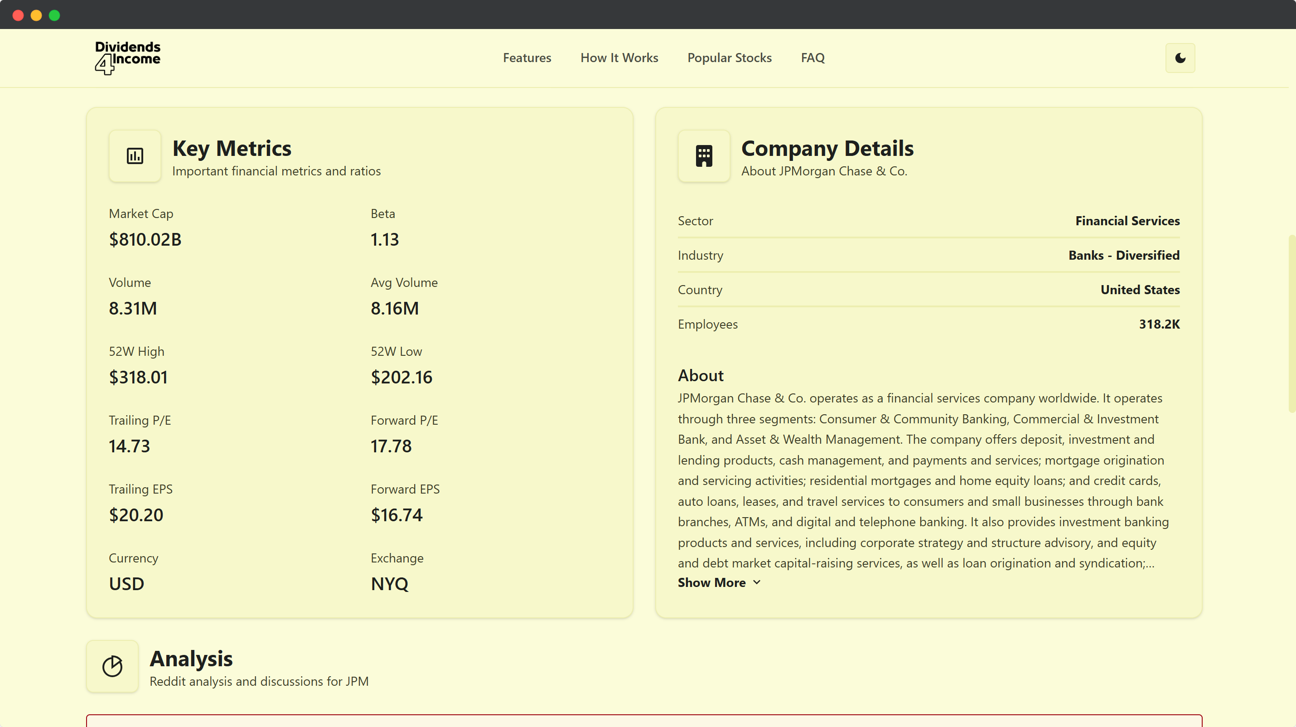Click the Analysis pie chart icon
This screenshot has height=727, width=1296.
click(x=112, y=666)
